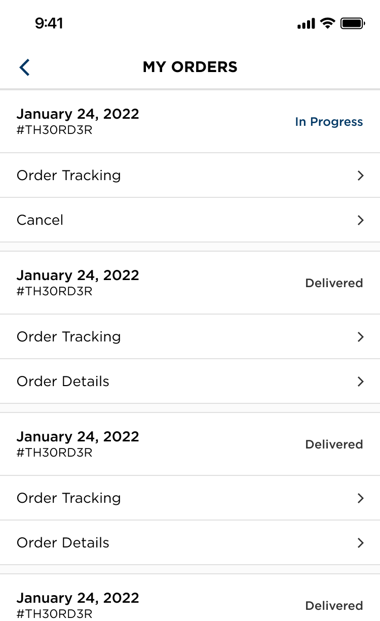
Task: Tap chevron on third order's Order Details
Action: [361, 543]
